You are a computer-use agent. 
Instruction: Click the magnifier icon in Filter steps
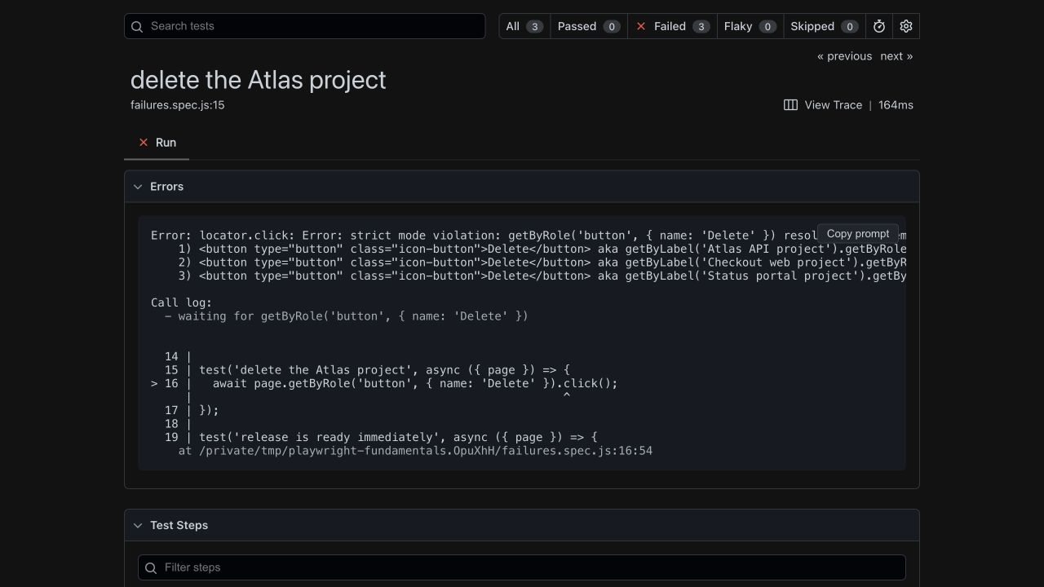[x=151, y=567]
